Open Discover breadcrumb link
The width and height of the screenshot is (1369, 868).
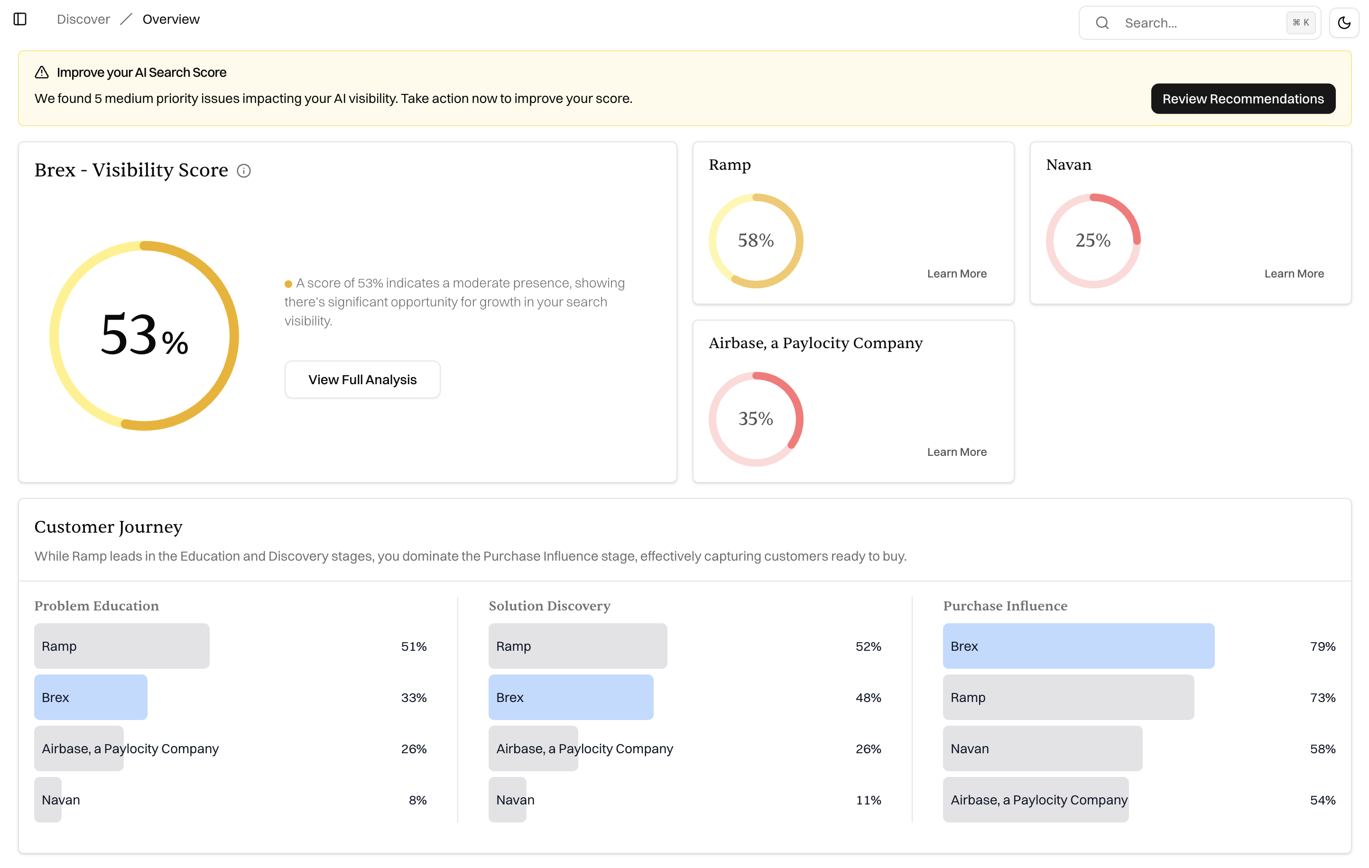[83, 19]
